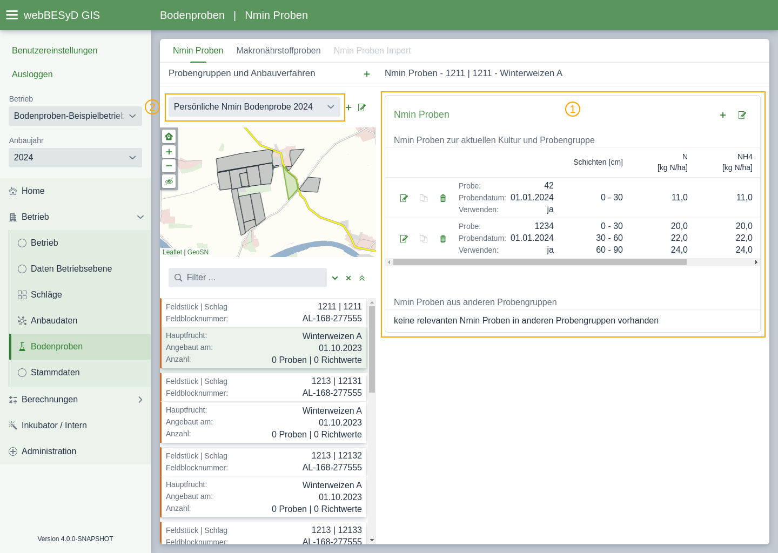Select field card 1211 | 1211
778x553 pixels.
(x=264, y=334)
